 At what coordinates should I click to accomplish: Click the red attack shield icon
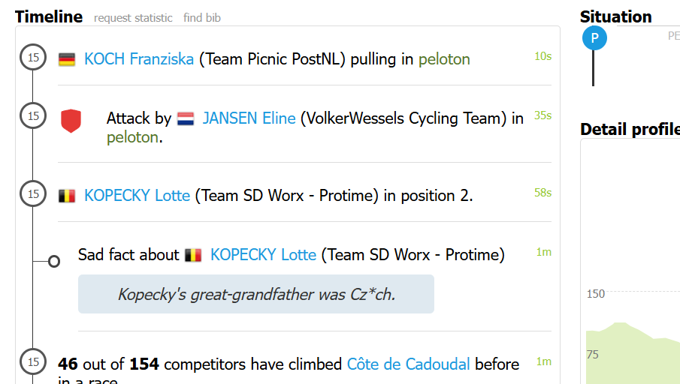tap(71, 121)
